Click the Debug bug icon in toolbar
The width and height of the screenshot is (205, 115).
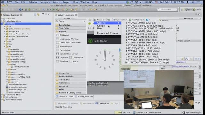[x=48, y=9]
